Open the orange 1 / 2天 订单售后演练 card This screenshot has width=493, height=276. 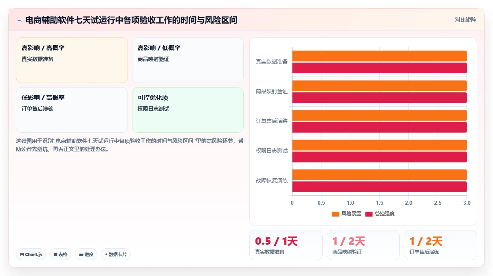440,245
